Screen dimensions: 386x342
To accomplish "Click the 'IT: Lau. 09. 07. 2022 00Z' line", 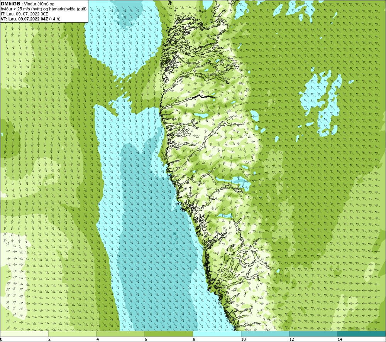I will (x=24, y=14).
